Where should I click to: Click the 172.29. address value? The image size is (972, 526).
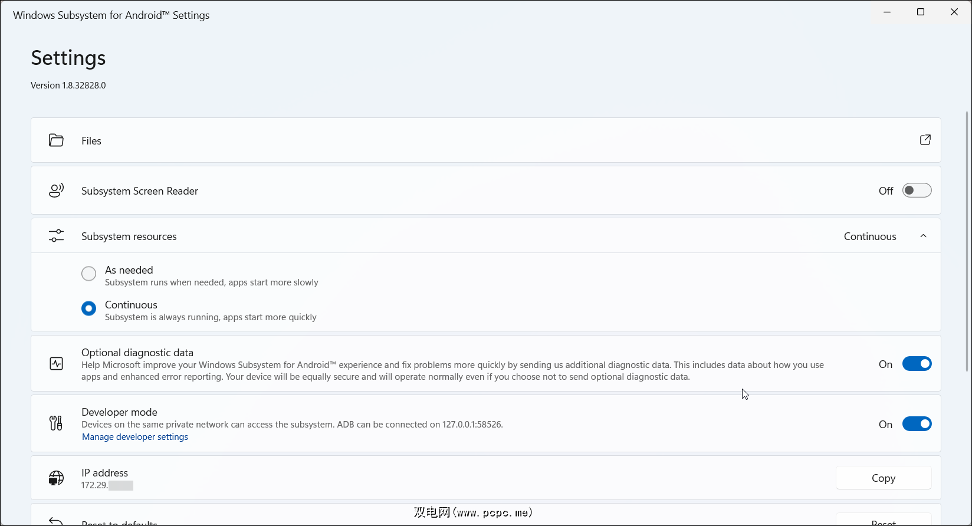(107, 485)
